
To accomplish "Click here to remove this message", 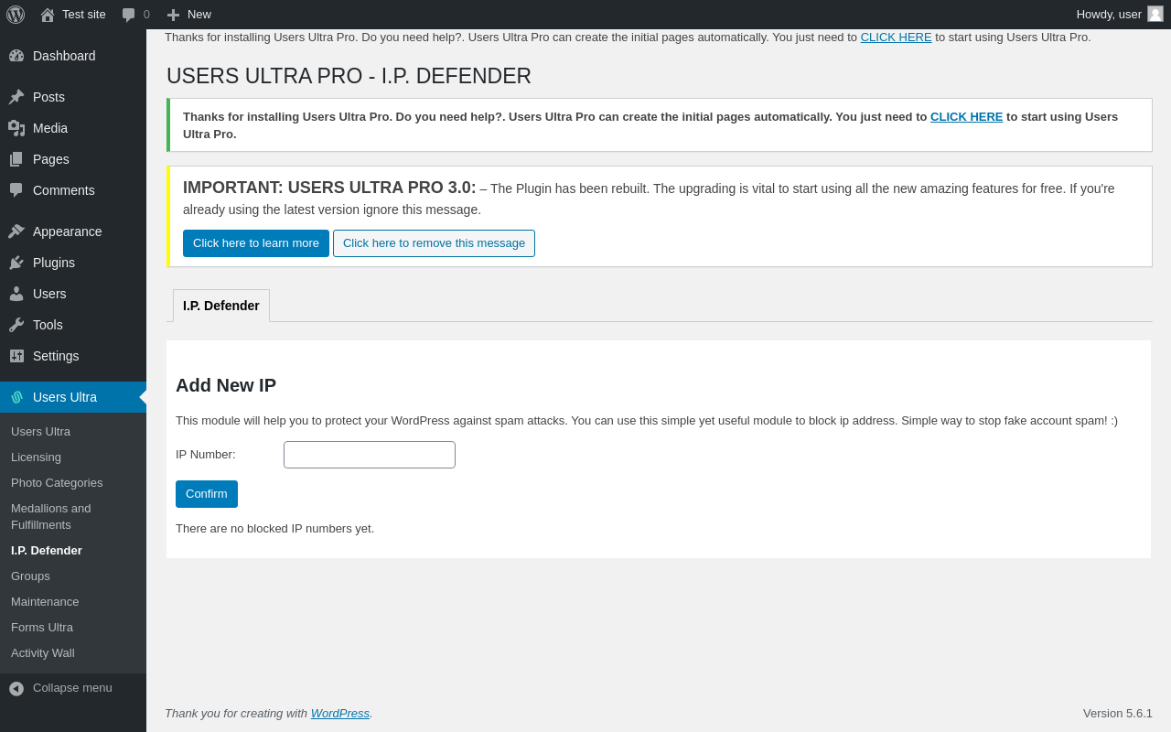I will pyautogui.click(x=434, y=243).
